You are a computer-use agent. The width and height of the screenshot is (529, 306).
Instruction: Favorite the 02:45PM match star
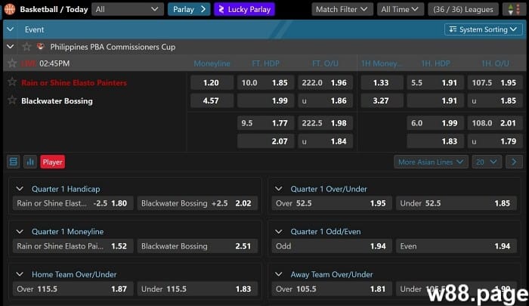pyautogui.click(x=12, y=63)
